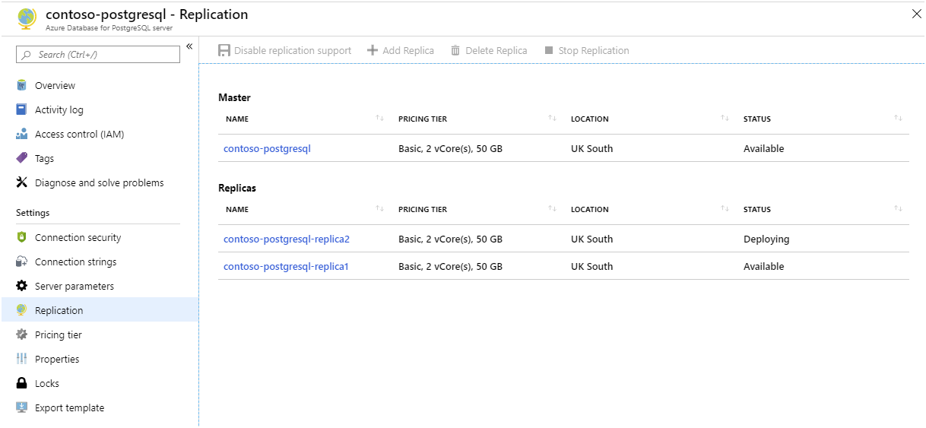Click the purple Tags icon
The width and height of the screenshot is (926, 428).
coord(21,158)
